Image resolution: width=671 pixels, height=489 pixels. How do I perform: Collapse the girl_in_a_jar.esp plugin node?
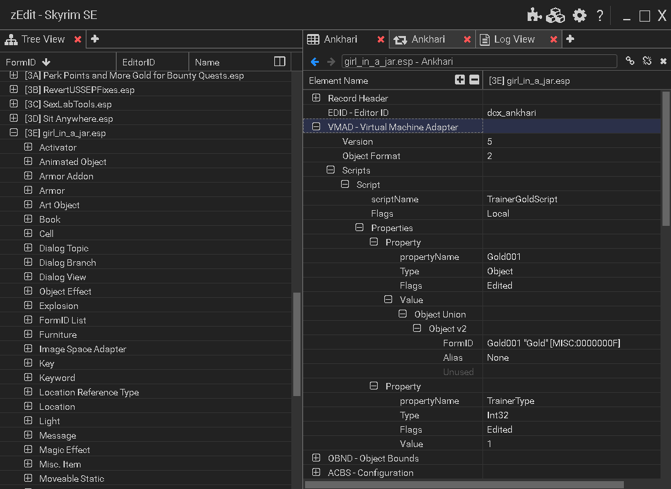click(13, 132)
